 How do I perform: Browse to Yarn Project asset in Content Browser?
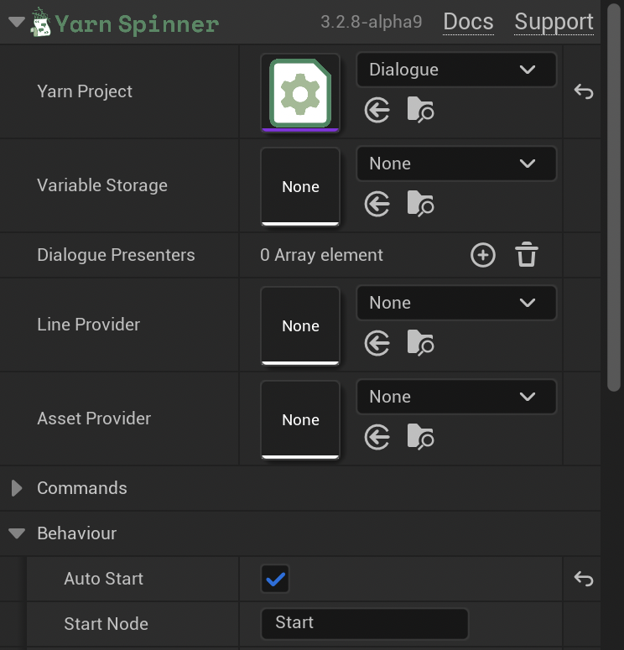tap(420, 109)
